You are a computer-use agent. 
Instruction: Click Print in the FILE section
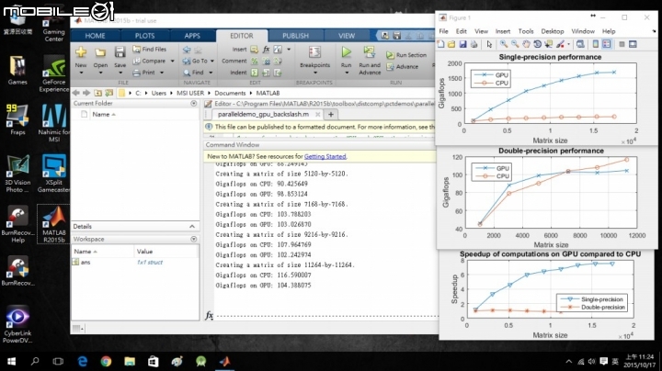(143, 73)
